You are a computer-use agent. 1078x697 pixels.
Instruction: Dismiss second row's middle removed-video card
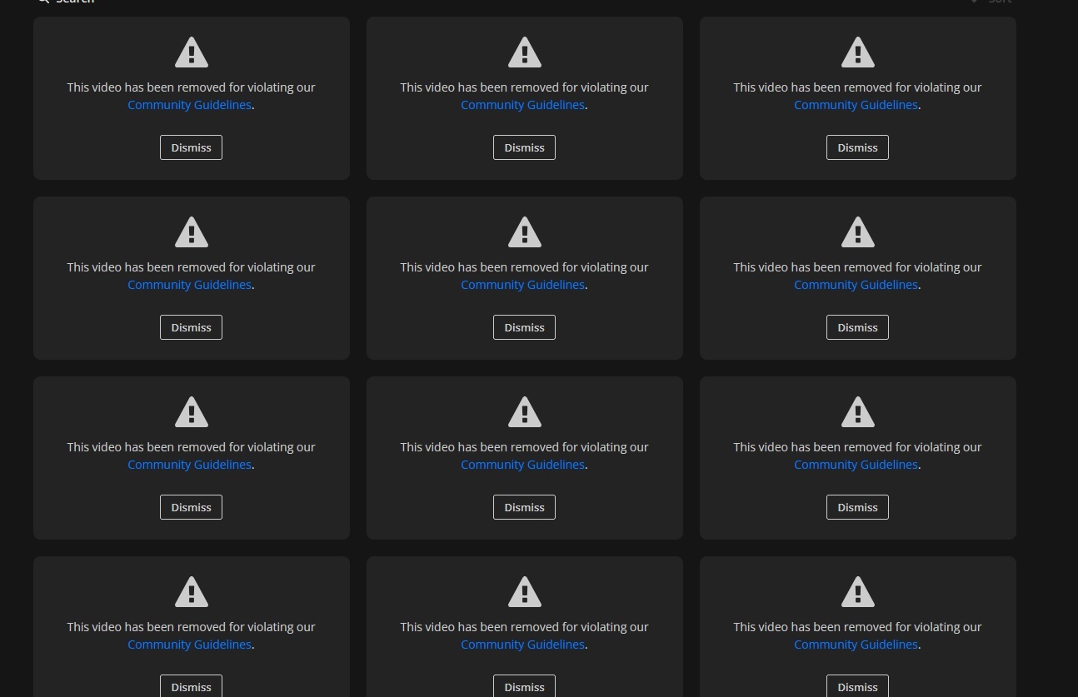pos(524,327)
